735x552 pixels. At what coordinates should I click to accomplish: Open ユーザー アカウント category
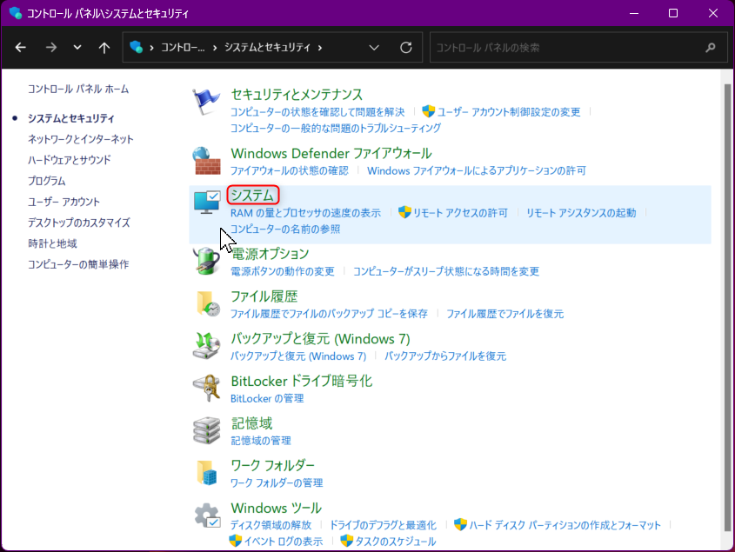(x=63, y=202)
